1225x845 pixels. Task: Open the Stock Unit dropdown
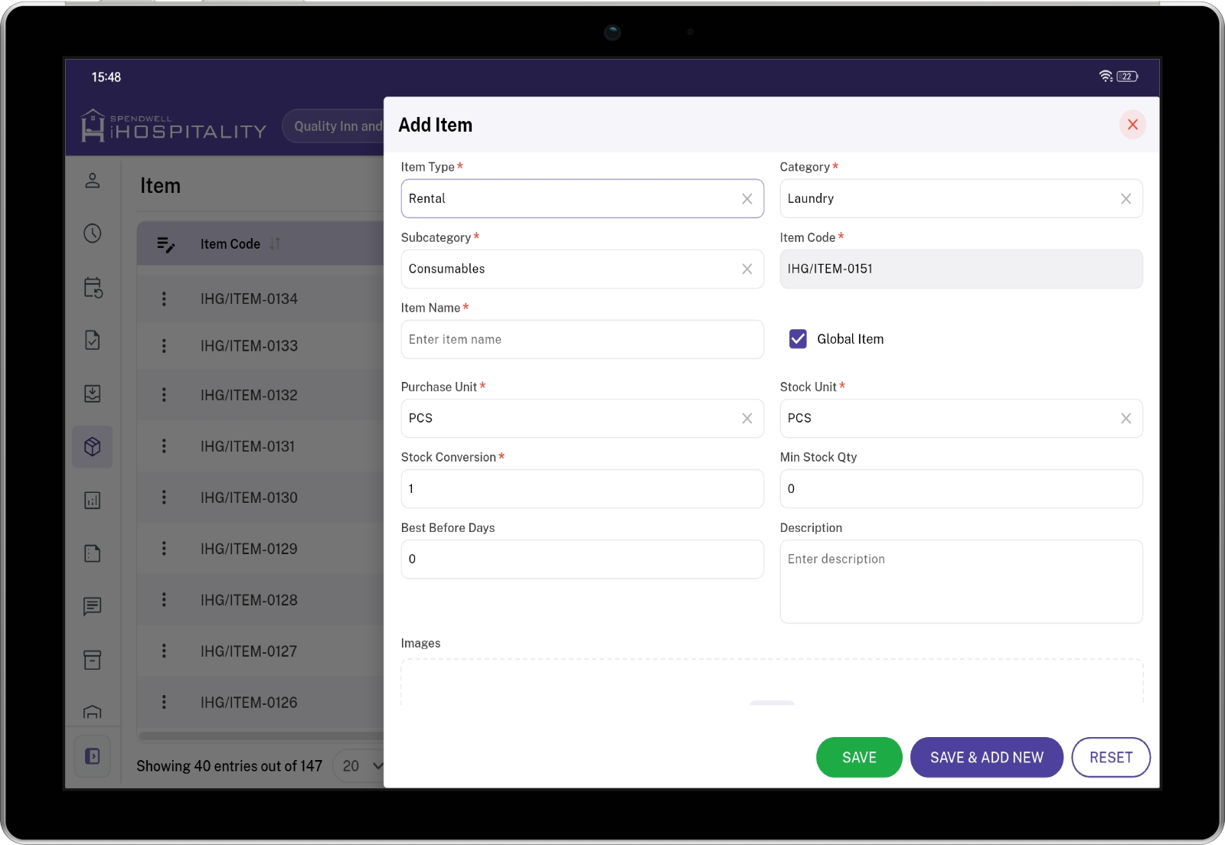[x=962, y=419]
